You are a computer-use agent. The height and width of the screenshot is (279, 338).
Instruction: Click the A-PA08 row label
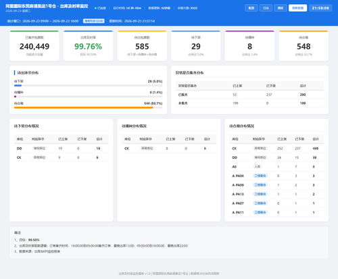point(238,176)
